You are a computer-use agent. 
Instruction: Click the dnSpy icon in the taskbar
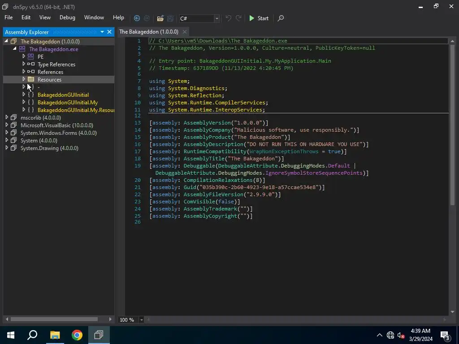point(99,335)
